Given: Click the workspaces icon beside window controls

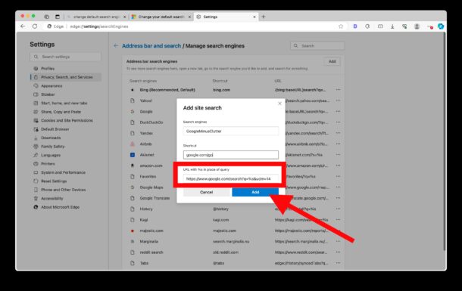Looking at the screenshot, I should tap(46, 17).
